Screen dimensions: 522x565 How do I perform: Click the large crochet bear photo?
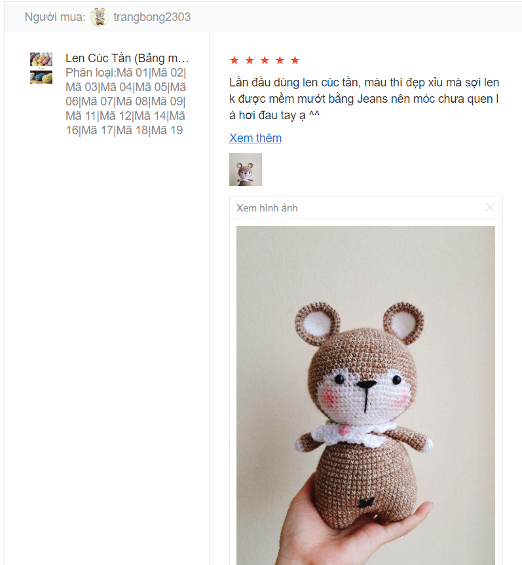pyautogui.click(x=365, y=395)
